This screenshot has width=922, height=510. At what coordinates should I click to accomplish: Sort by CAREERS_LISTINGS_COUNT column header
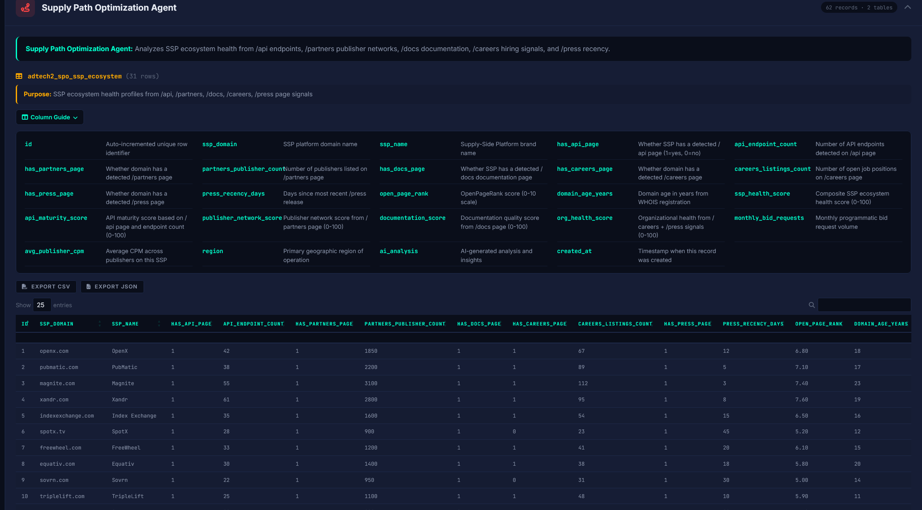(x=615, y=324)
